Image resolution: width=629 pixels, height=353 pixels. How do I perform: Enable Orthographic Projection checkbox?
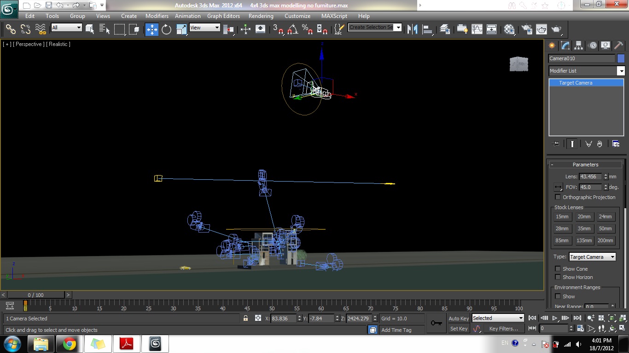(x=558, y=197)
